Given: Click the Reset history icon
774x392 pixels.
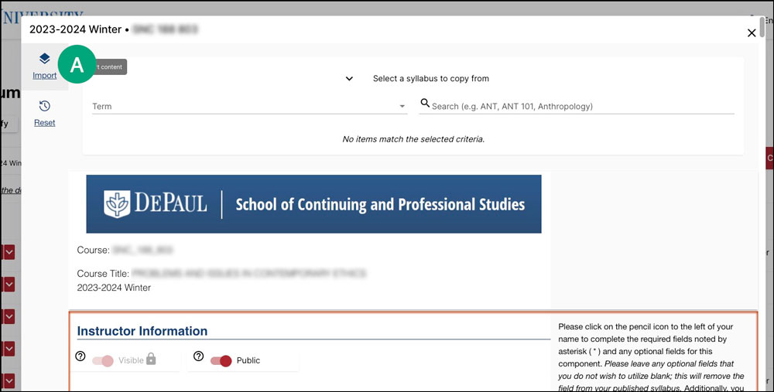Looking at the screenshot, I should point(44,106).
